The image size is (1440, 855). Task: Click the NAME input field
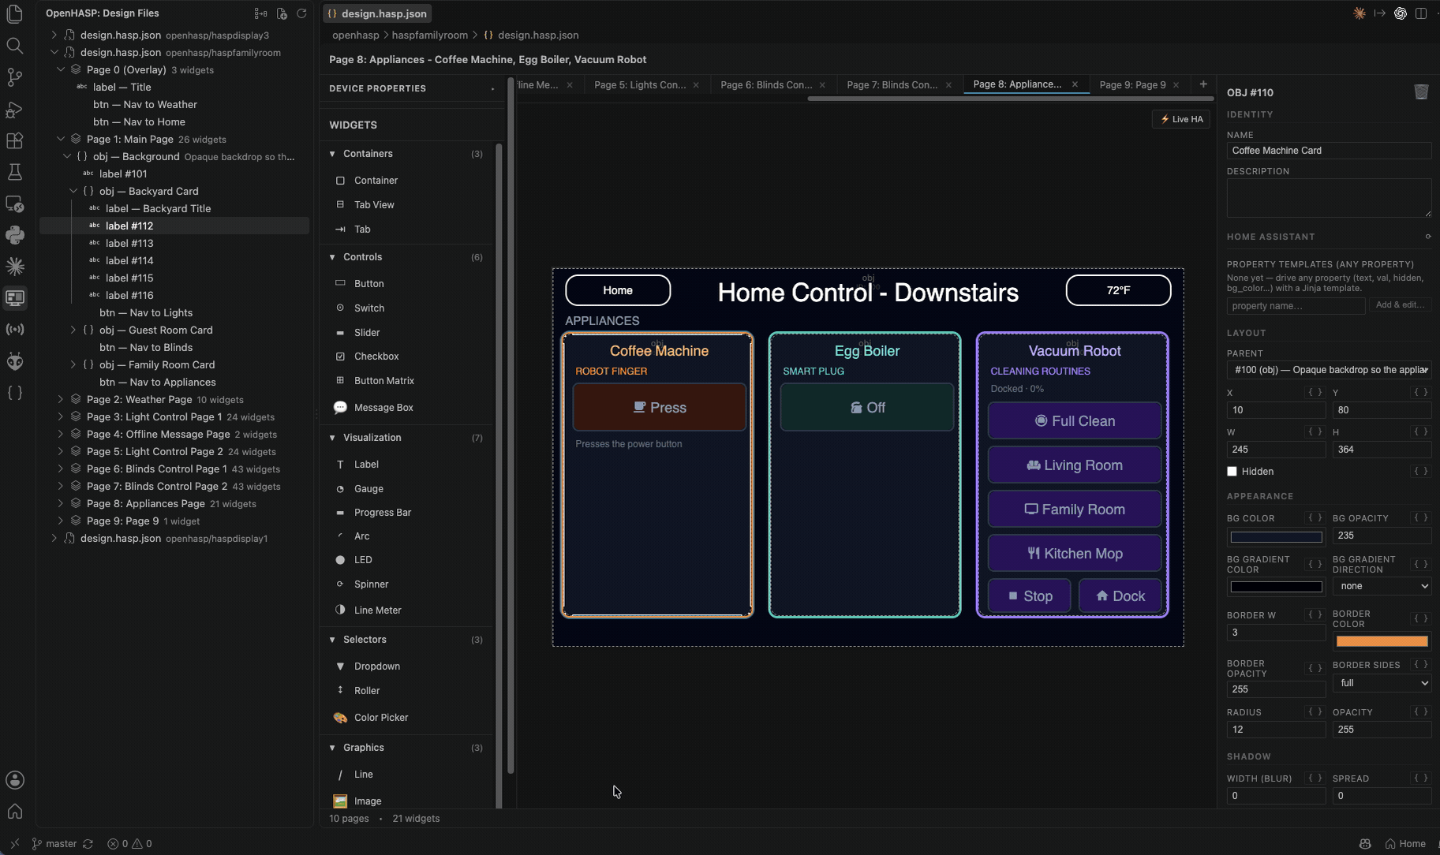1329,151
